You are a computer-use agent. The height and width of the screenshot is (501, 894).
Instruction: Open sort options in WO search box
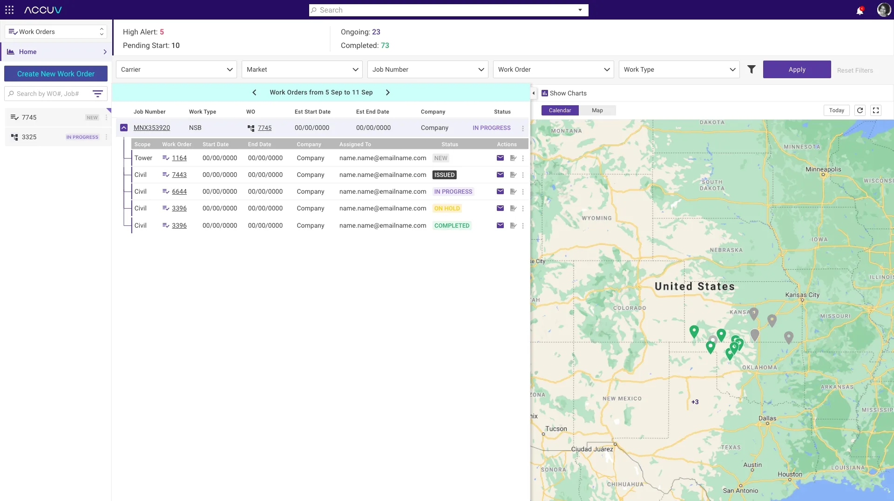[98, 94]
